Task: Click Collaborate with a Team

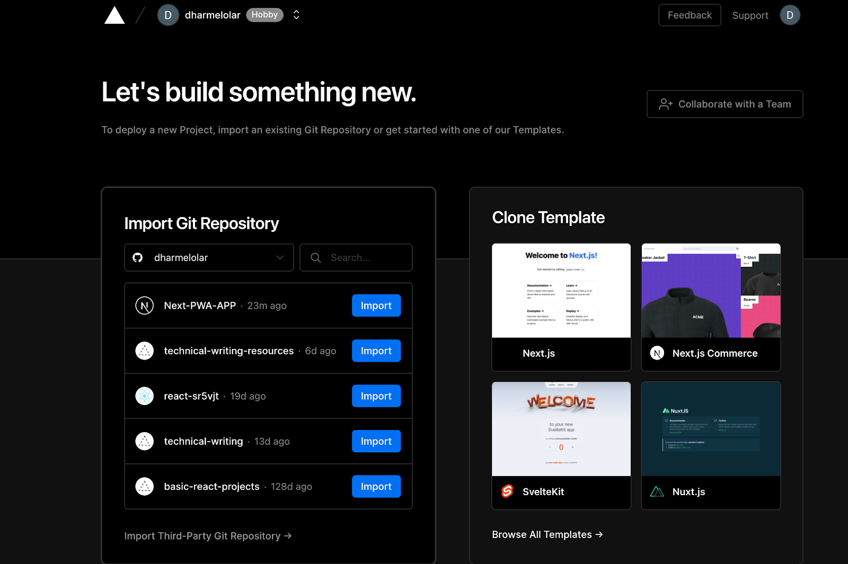Action: pyautogui.click(x=725, y=104)
